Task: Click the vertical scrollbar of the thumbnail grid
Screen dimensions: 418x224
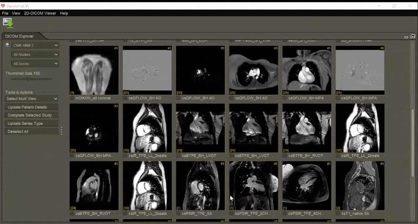Action: tap(413, 143)
